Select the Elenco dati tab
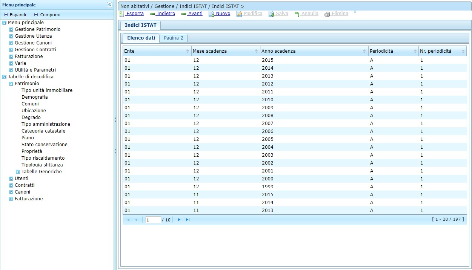Image resolution: width=472 pixels, height=270 pixels. tap(141, 38)
